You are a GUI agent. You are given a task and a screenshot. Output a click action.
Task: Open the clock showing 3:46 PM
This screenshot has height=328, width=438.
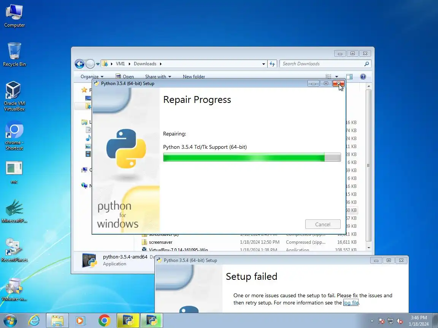point(419,321)
